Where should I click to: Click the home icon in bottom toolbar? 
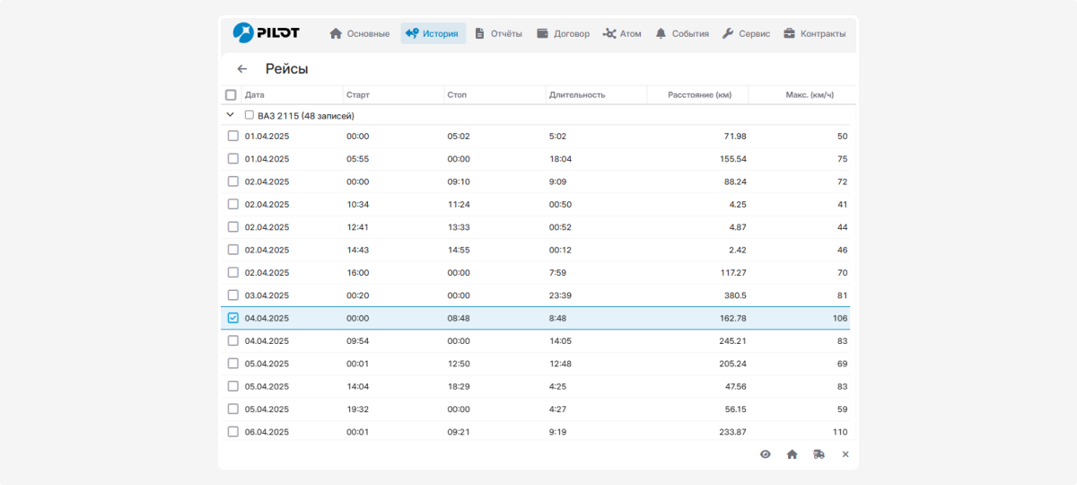click(792, 454)
